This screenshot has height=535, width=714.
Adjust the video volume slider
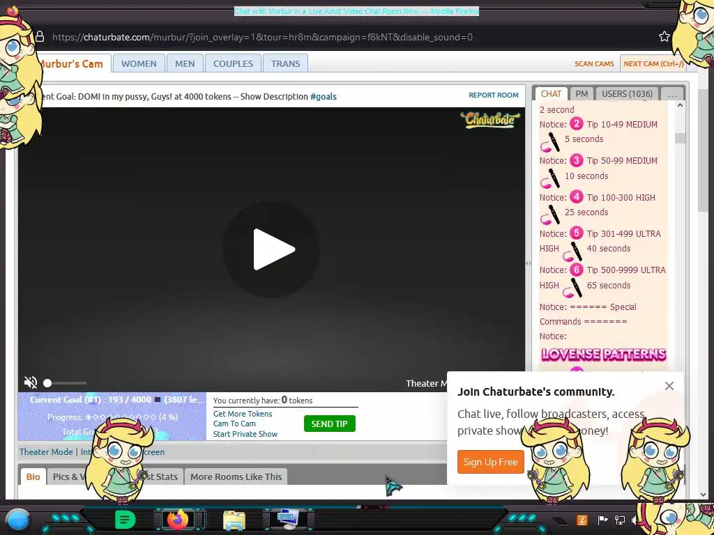point(65,383)
